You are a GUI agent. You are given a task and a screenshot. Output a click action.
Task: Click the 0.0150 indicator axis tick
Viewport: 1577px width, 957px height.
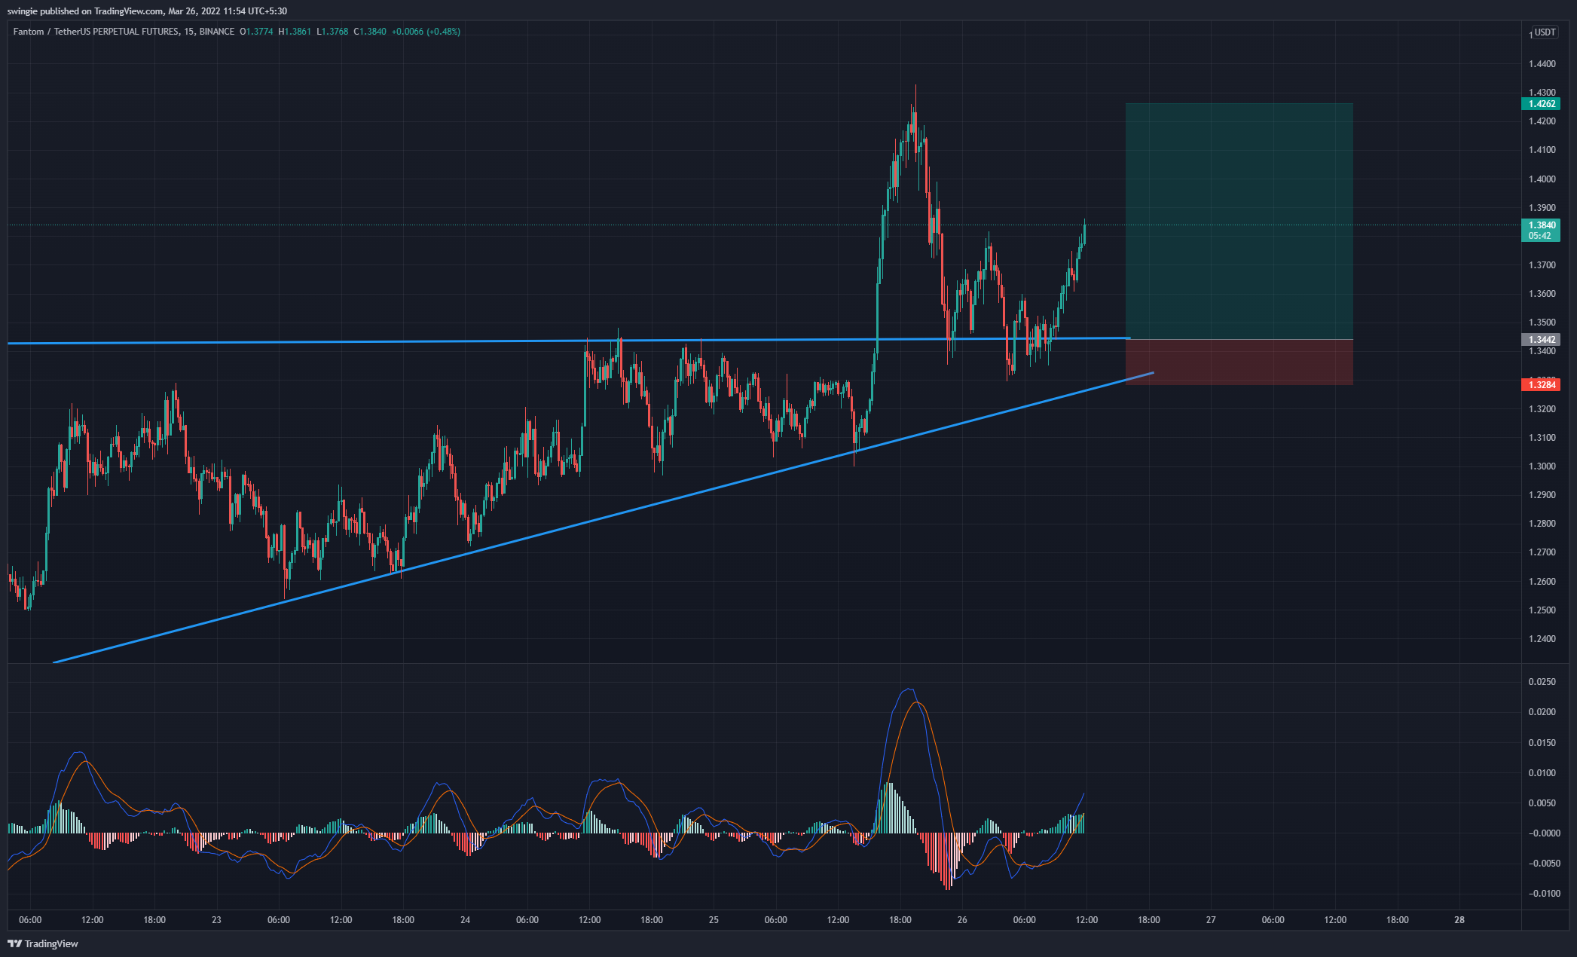(1541, 743)
